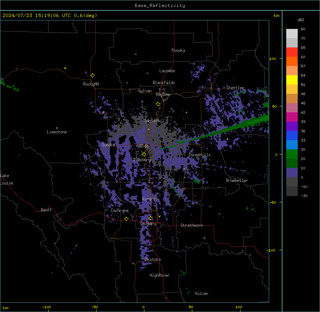Pick the magenta 42-39 dBZ legend swatch
This screenshot has height=312, width=320.
(x=292, y=117)
